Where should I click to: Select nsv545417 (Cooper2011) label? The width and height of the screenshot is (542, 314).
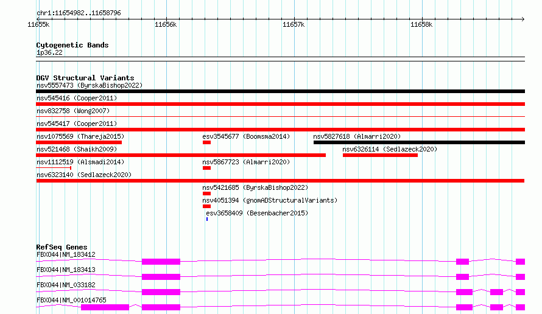tap(77, 124)
